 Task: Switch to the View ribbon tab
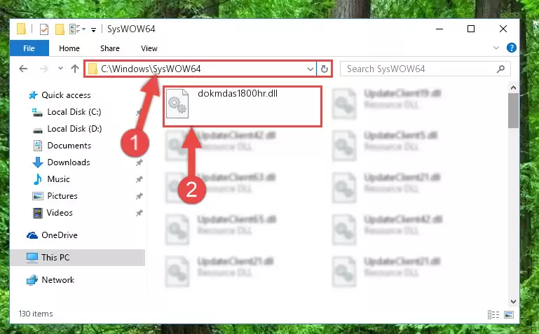[149, 48]
